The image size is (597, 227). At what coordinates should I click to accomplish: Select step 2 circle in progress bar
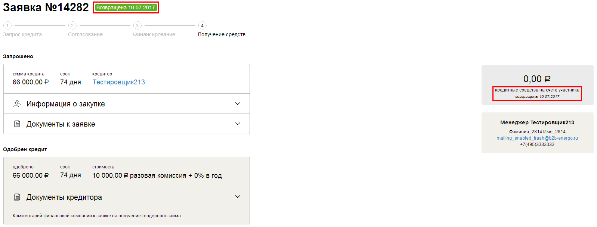click(72, 25)
